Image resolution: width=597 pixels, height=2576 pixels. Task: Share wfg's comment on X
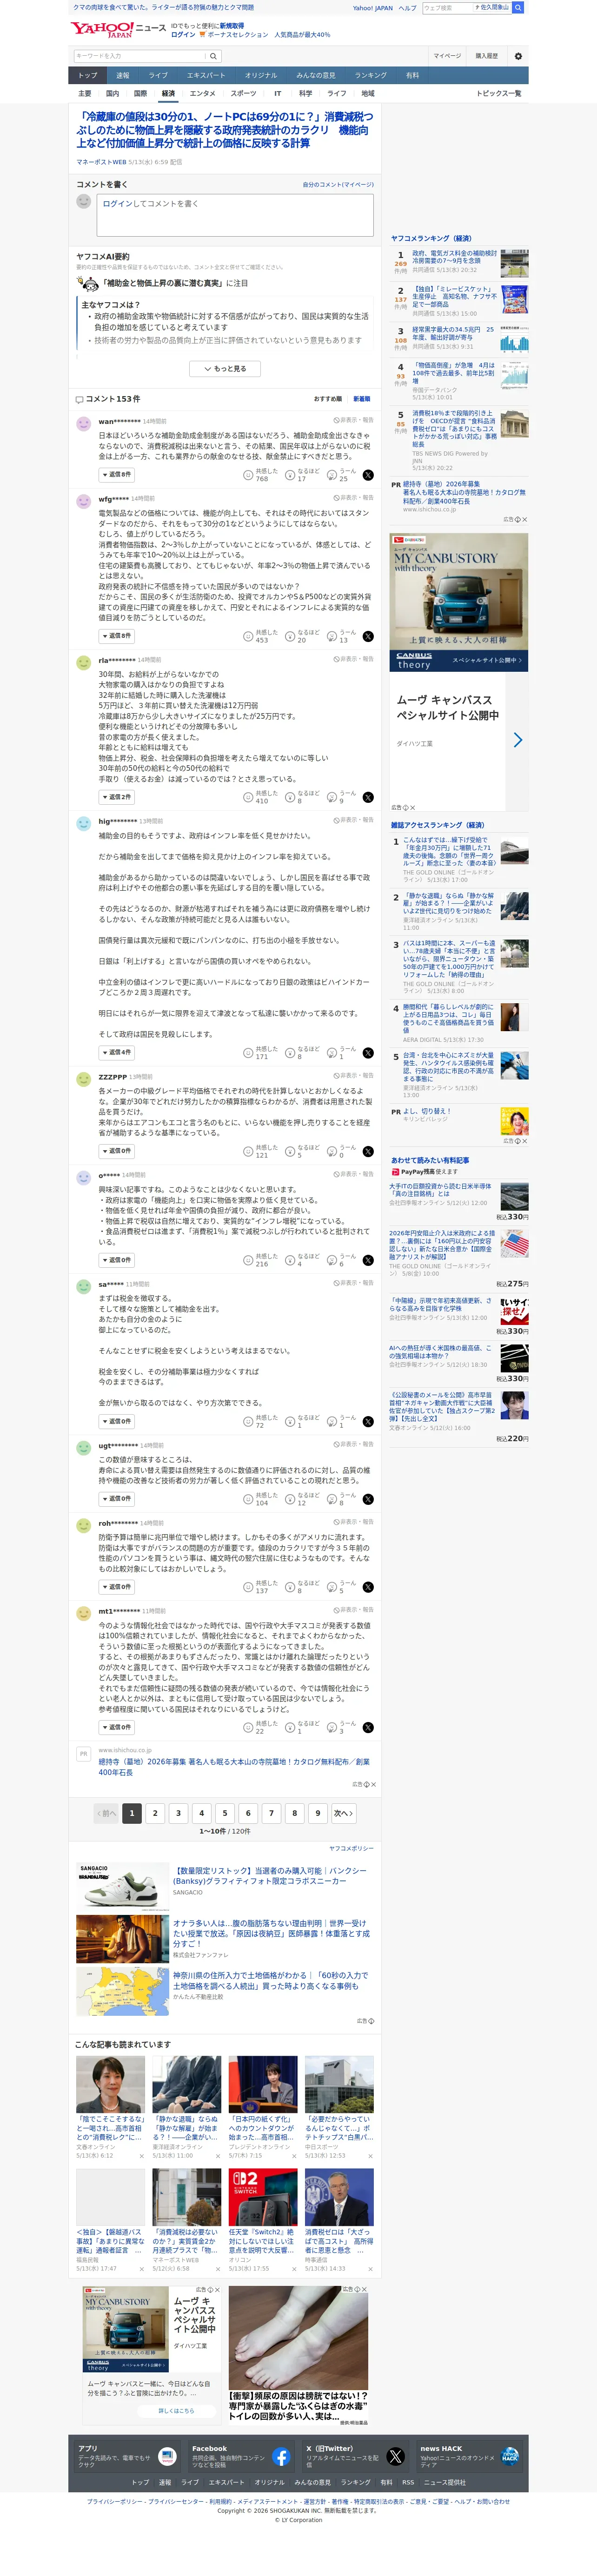coord(368,636)
